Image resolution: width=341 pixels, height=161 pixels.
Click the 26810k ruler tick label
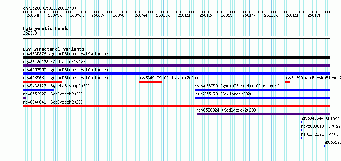click(163, 15)
